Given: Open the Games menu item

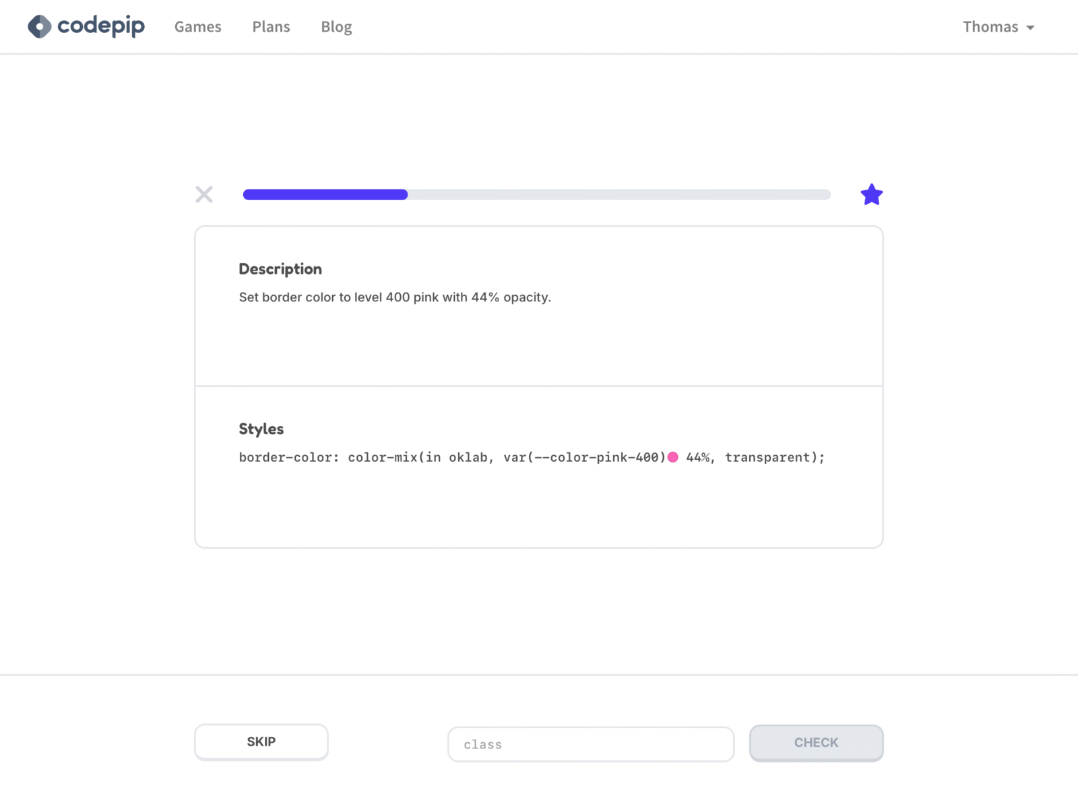Looking at the screenshot, I should click(197, 27).
